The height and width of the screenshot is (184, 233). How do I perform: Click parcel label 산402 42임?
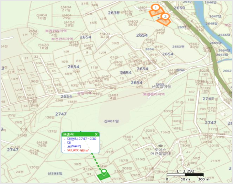(x=105, y=35)
